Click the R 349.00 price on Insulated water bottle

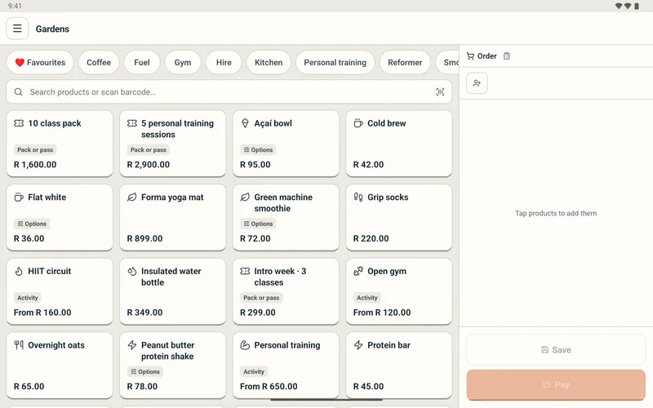(144, 313)
